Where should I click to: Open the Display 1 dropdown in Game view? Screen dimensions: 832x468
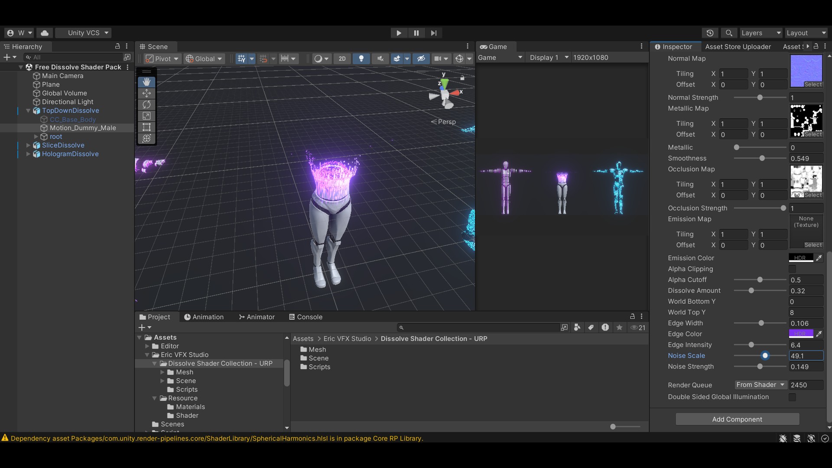[x=549, y=58]
